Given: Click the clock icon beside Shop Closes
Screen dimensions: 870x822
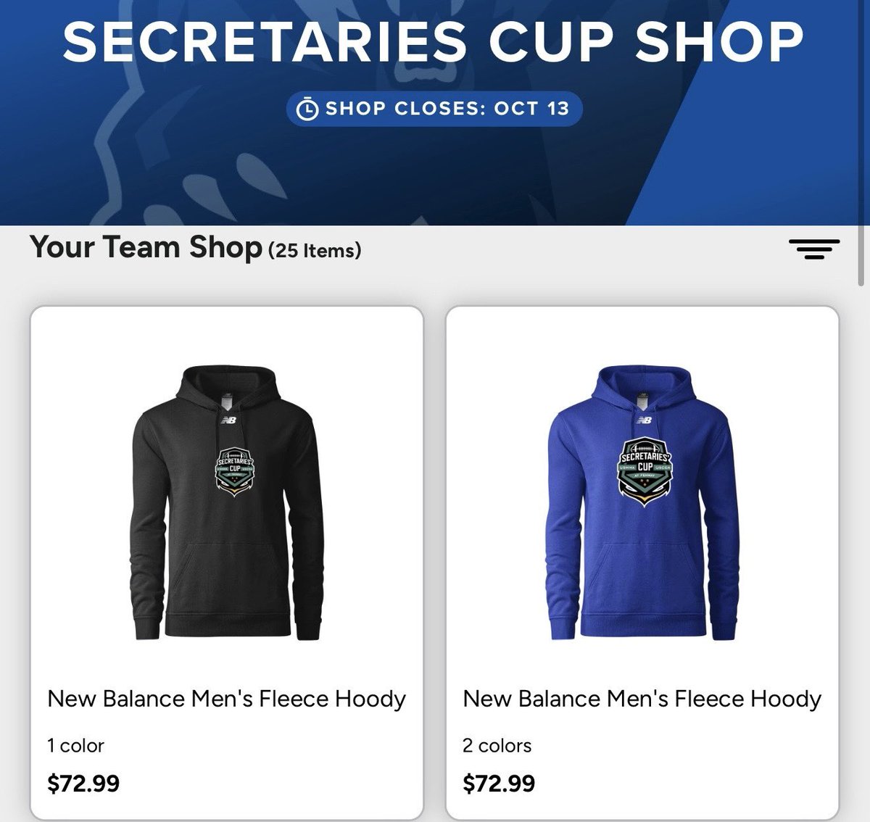Looking at the screenshot, I should coord(307,109).
